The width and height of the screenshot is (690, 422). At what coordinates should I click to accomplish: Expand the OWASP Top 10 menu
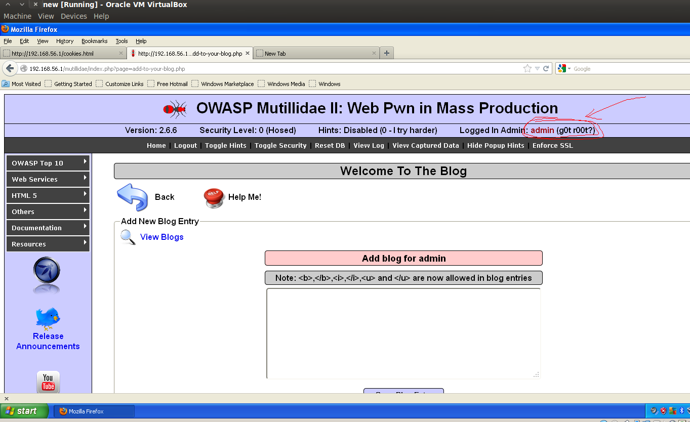tap(48, 163)
